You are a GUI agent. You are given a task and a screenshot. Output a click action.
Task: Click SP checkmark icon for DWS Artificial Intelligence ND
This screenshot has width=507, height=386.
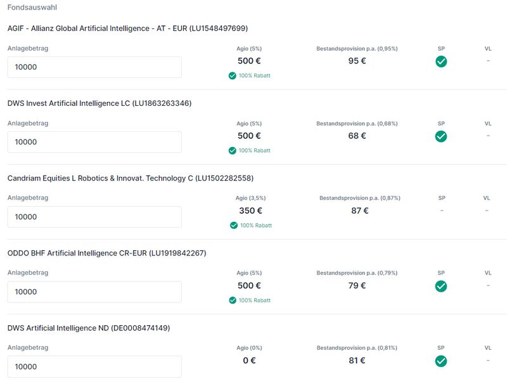point(441,361)
